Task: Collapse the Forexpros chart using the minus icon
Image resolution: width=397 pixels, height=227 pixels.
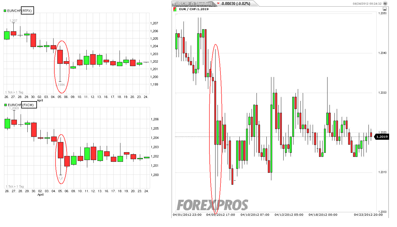Action: (385, 9)
